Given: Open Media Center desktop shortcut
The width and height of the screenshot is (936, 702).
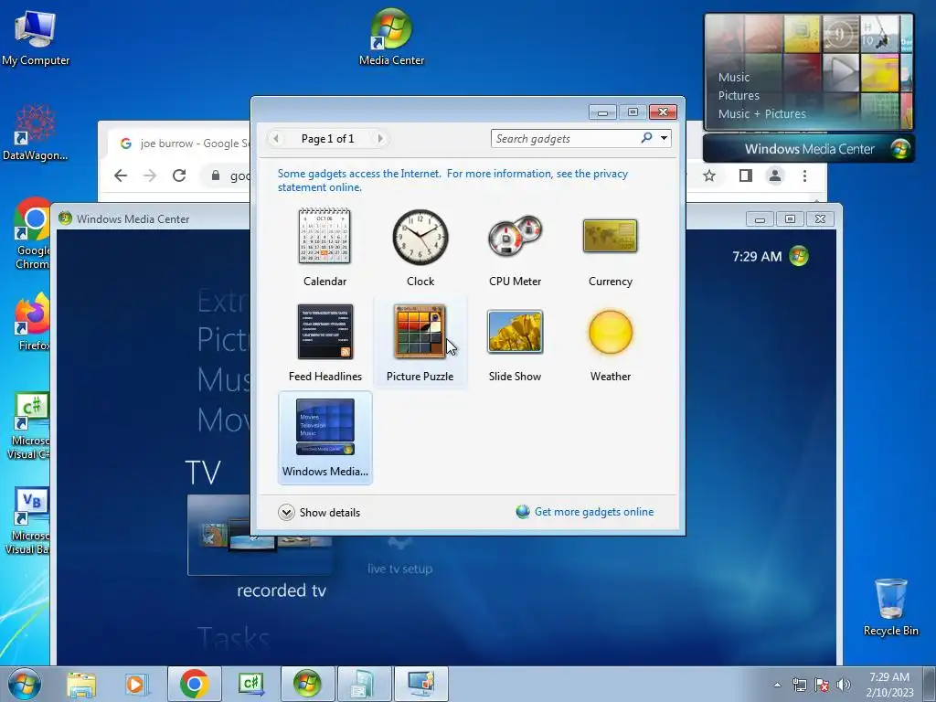Looking at the screenshot, I should point(391,37).
